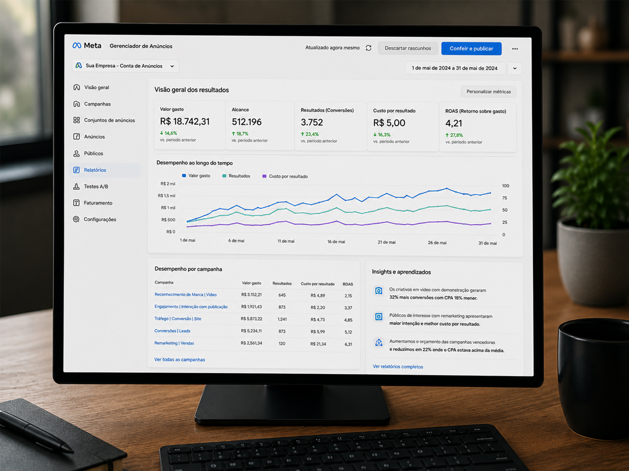Image resolution: width=629 pixels, height=471 pixels.
Task: Open Conversões | Leads campaign
Action: pyautogui.click(x=172, y=331)
